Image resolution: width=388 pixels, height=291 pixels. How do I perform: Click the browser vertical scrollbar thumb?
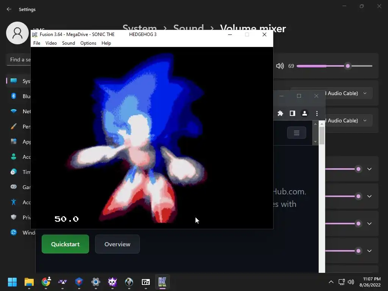click(322, 135)
